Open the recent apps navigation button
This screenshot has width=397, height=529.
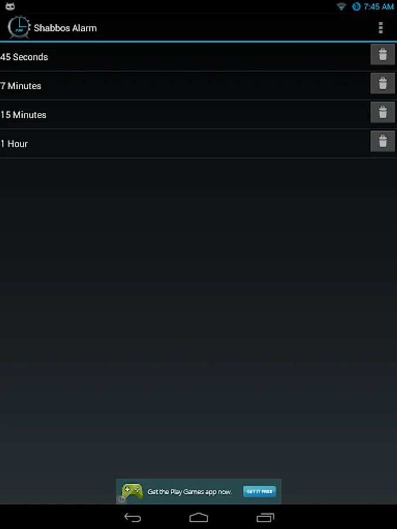pos(265,517)
